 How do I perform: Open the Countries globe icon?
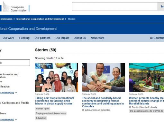151,38
